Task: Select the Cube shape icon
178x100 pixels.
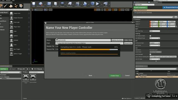Action: click(11, 31)
